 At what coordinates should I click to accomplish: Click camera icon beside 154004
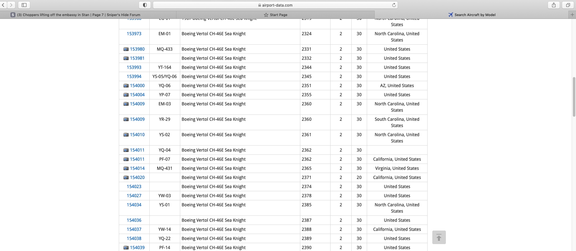[126, 95]
